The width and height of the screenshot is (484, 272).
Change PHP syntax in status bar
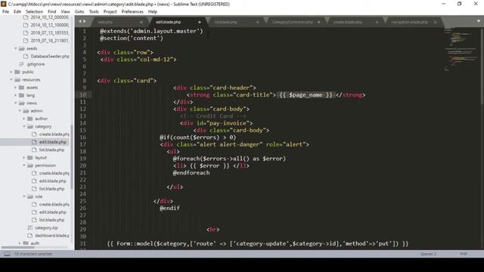pos(464,254)
